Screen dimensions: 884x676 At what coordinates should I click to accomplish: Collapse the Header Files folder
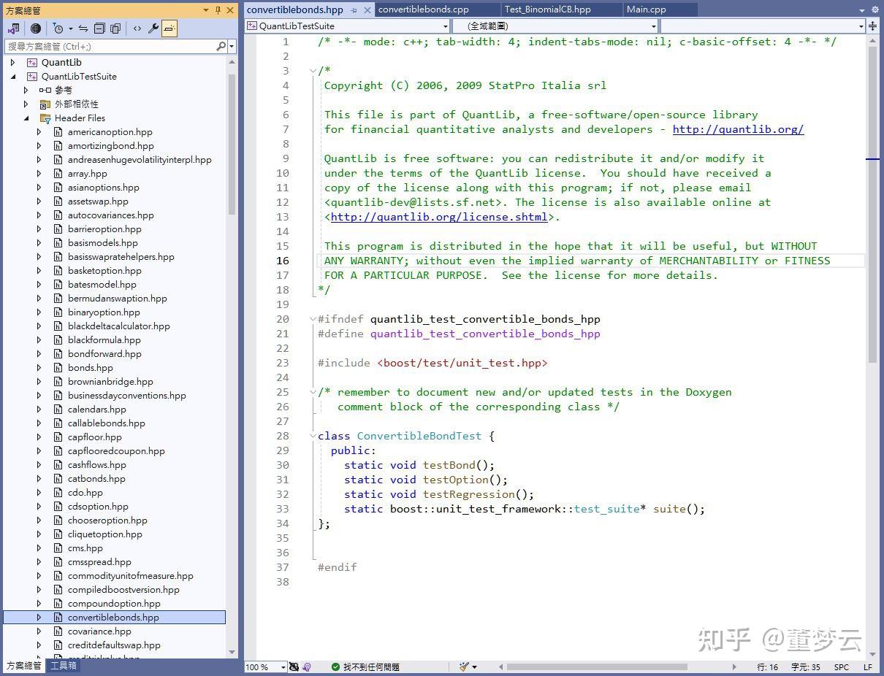pos(26,118)
